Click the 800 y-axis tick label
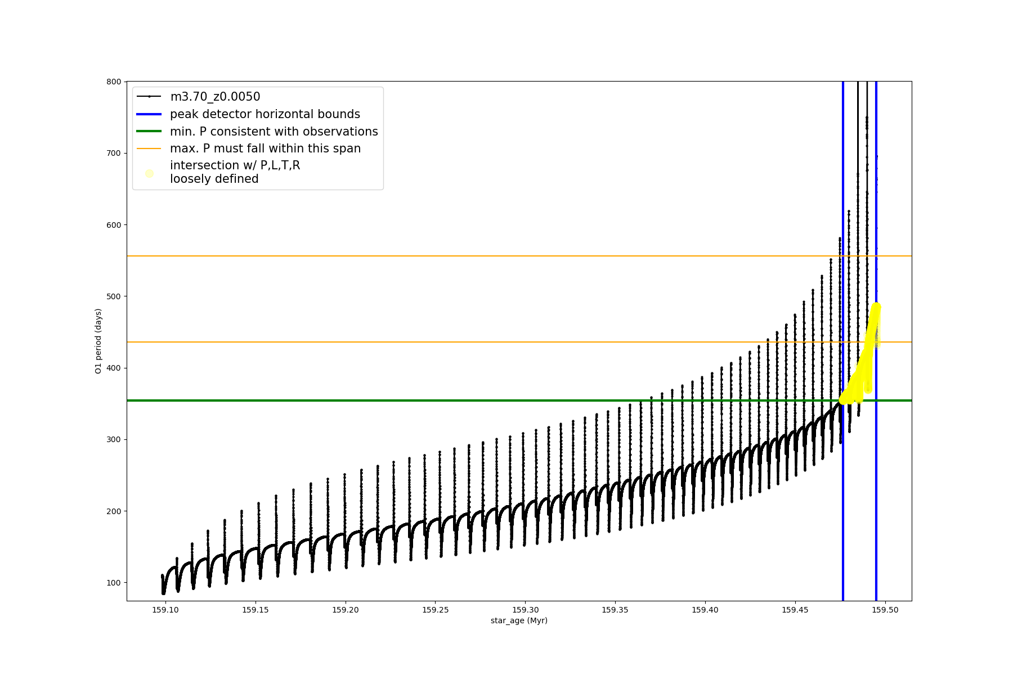The width and height of the screenshot is (1013, 675). click(x=114, y=82)
